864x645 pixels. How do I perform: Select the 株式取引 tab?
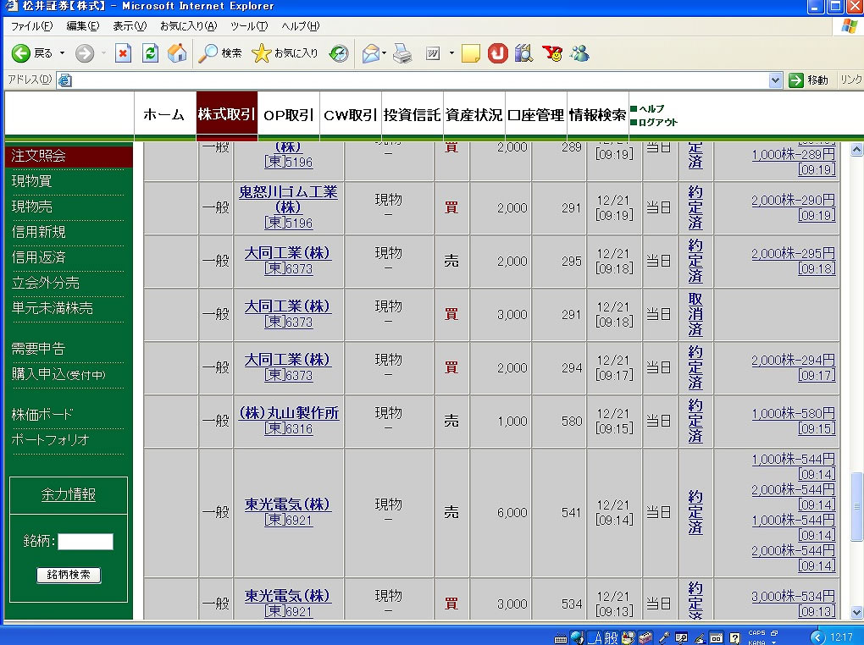(226, 114)
